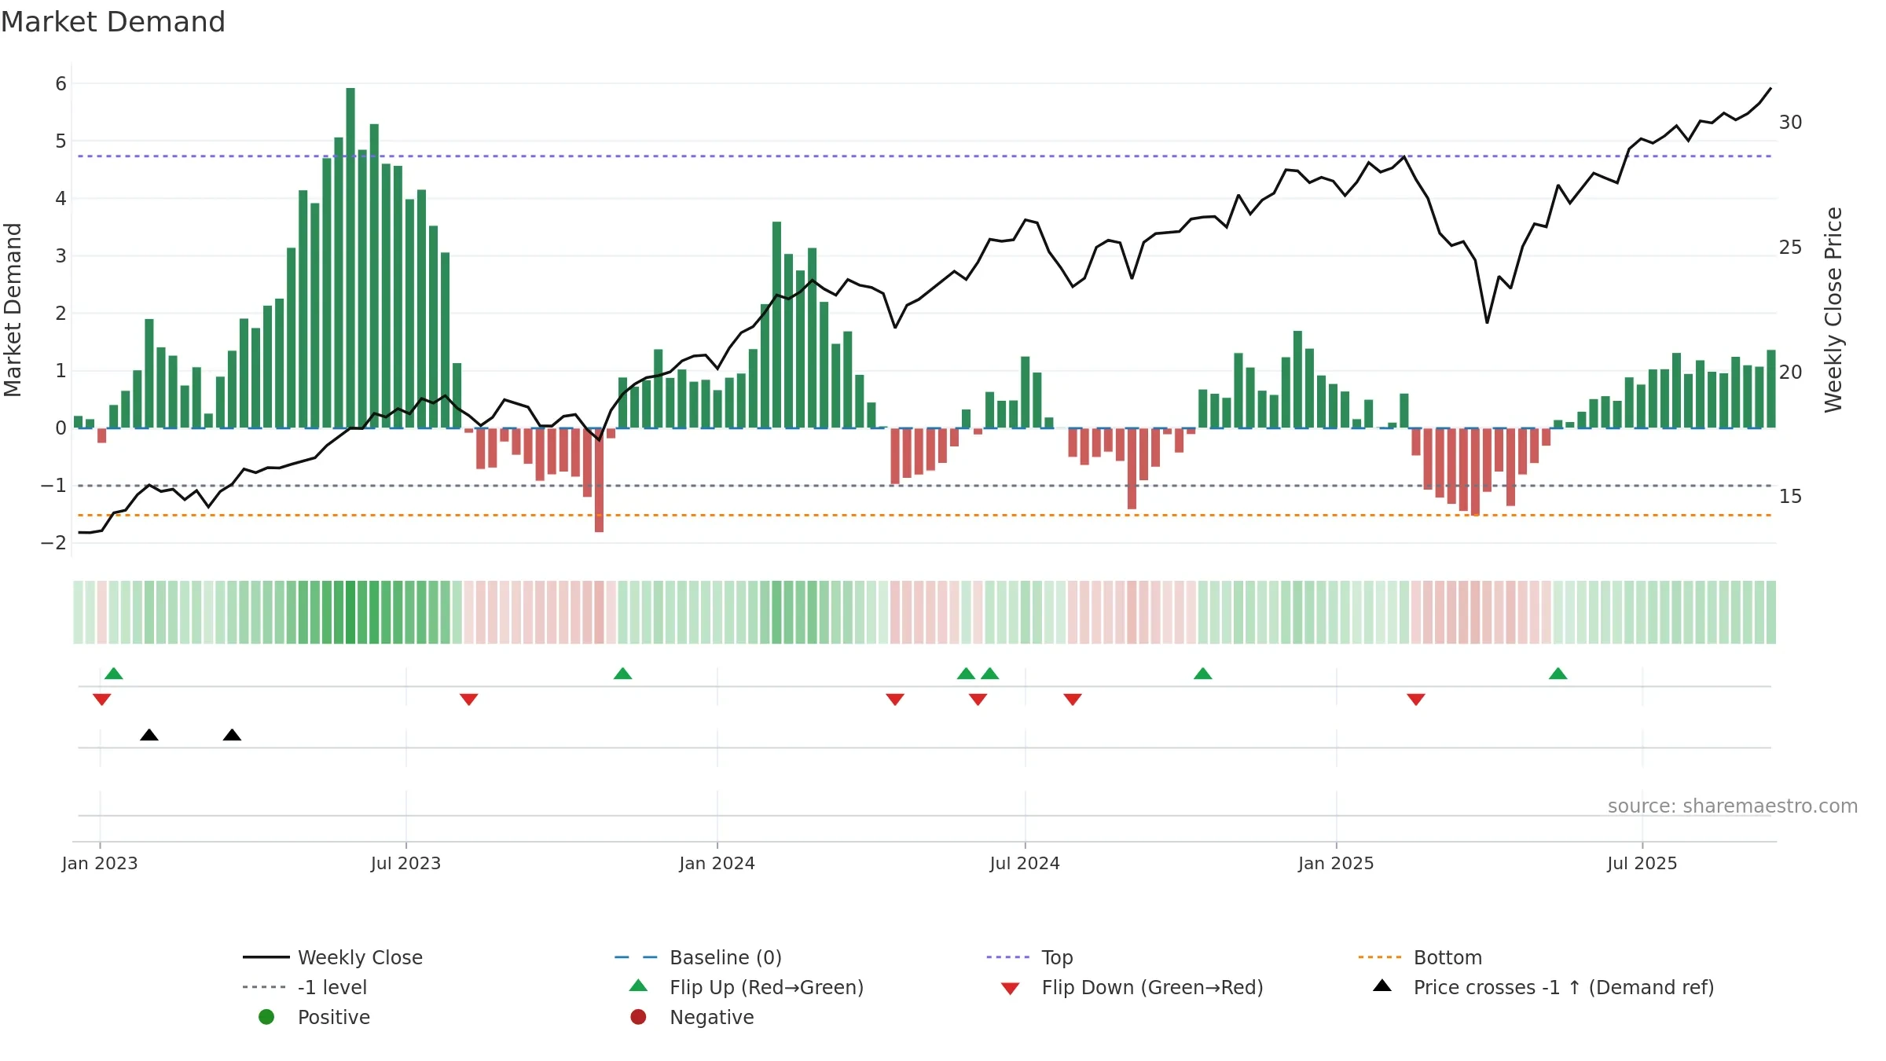Click the left axis value −2

(x=53, y=543)
